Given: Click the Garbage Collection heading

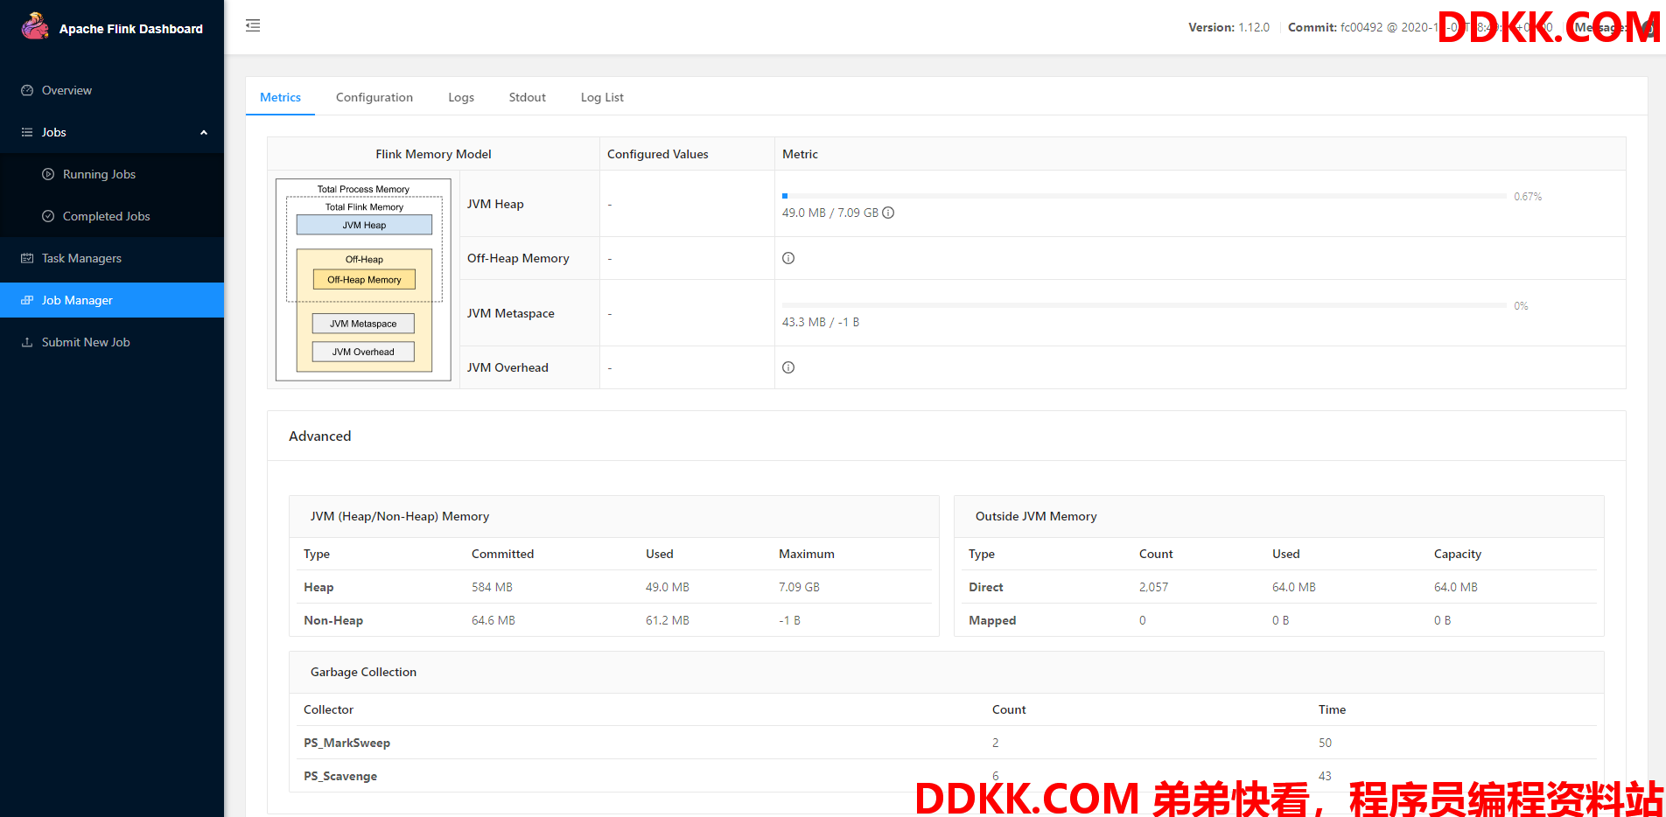Looking at the screenshot, I should coord(363,672).
